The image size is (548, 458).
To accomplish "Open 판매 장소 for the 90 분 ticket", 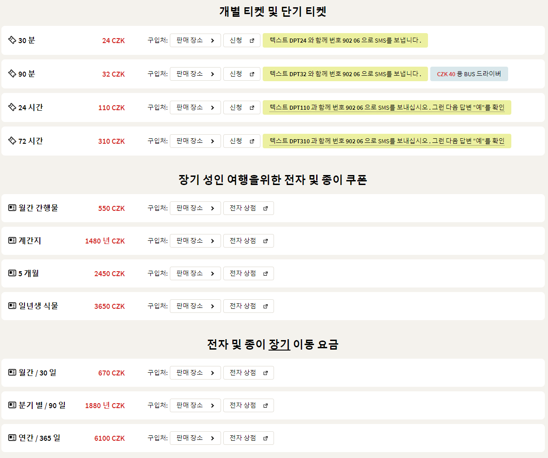I will click(x=195, y=74).
